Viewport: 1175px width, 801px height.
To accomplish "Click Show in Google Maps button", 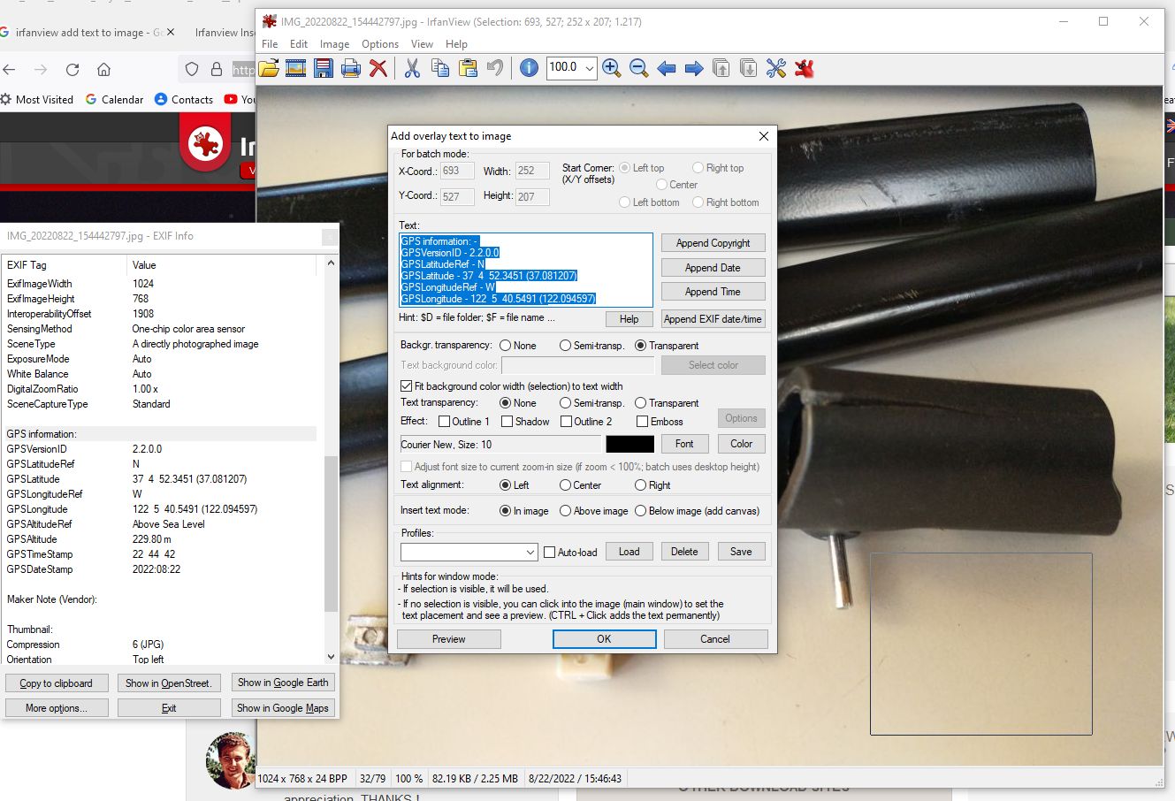I will click(x=283, y=708).
